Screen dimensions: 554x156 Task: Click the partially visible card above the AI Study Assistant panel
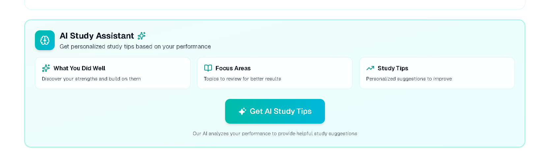tap(275, 4)
